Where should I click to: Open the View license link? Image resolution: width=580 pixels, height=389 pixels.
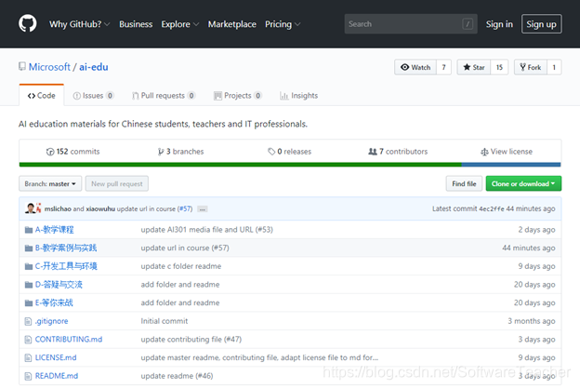[x=507, y=152]
